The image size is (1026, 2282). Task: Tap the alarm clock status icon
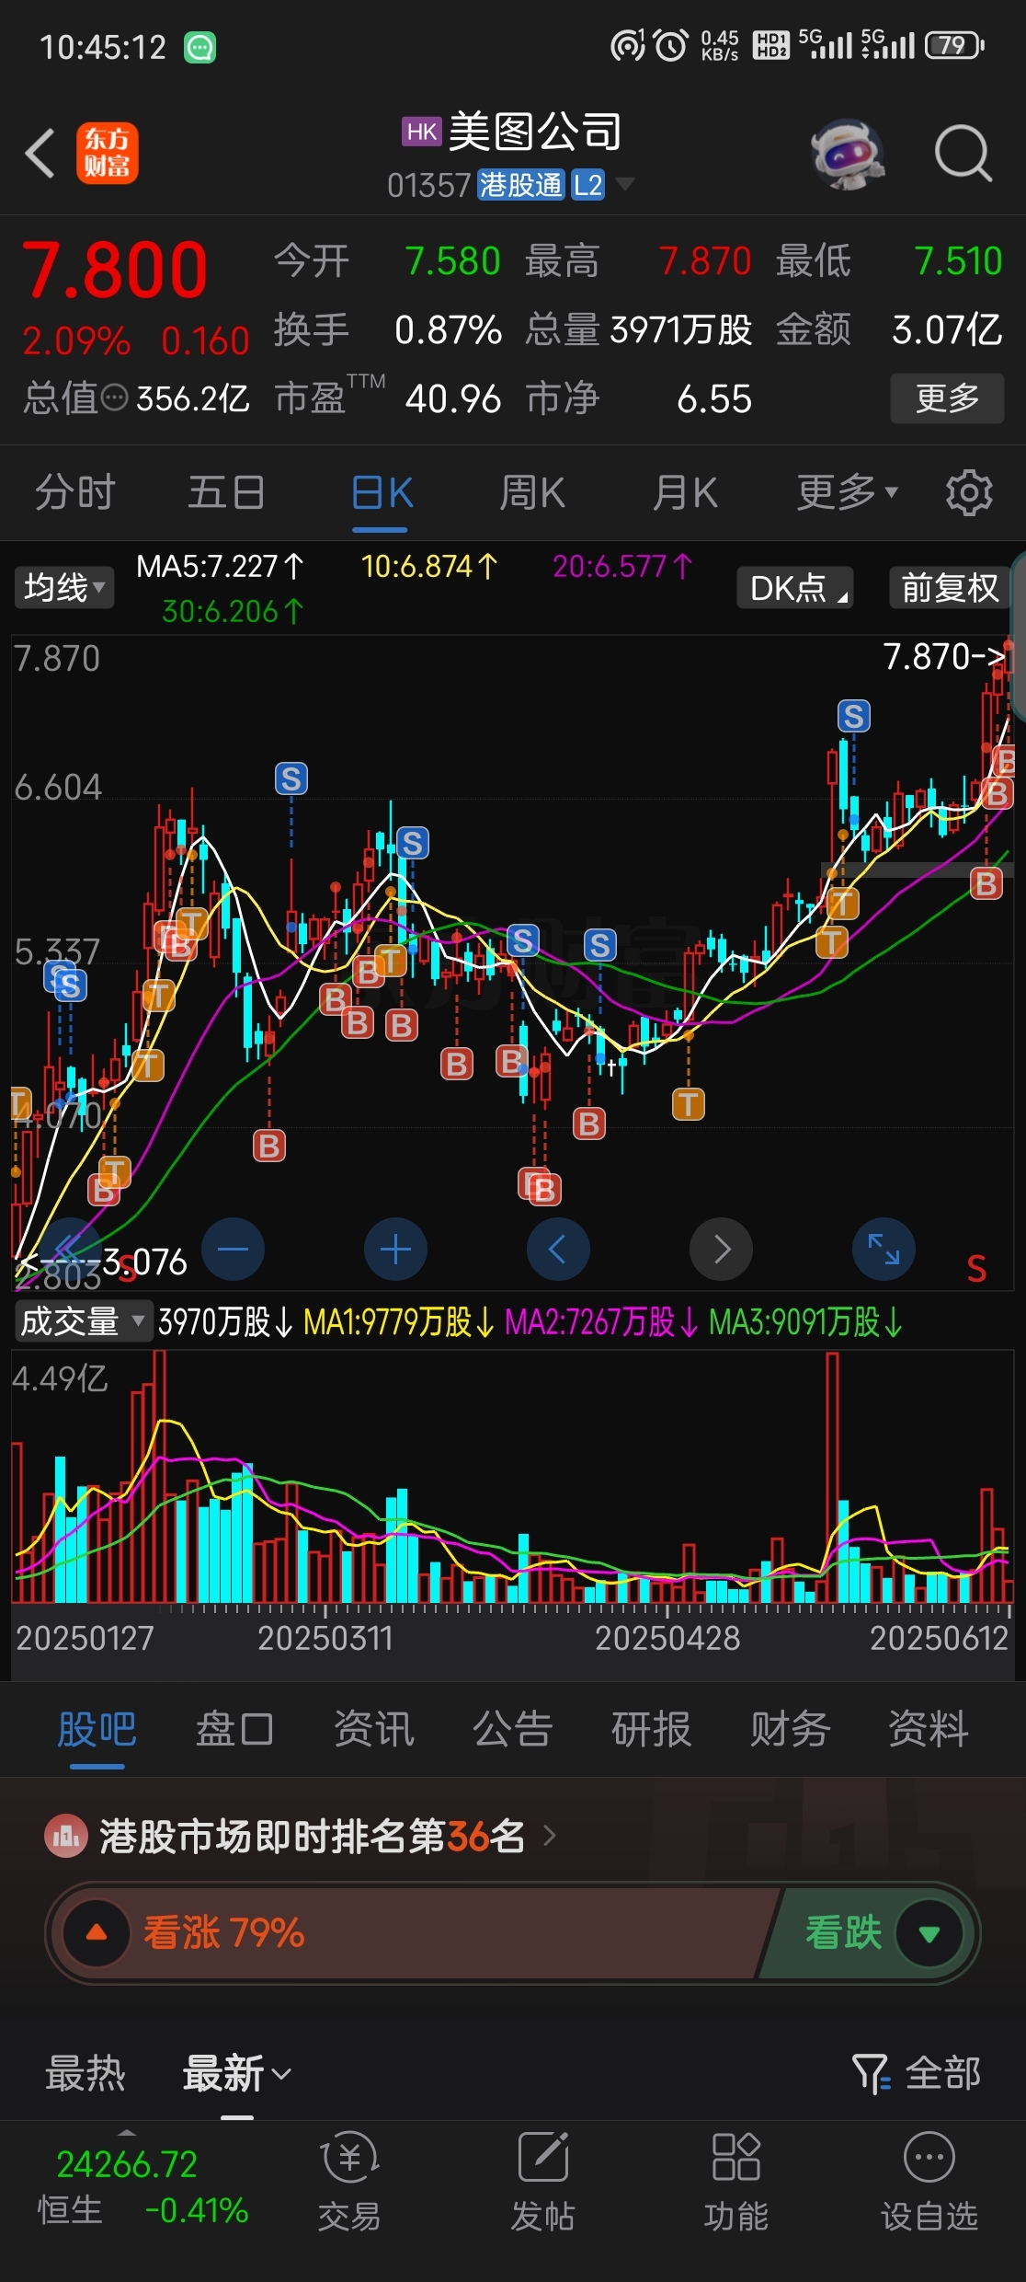point(671,45)
